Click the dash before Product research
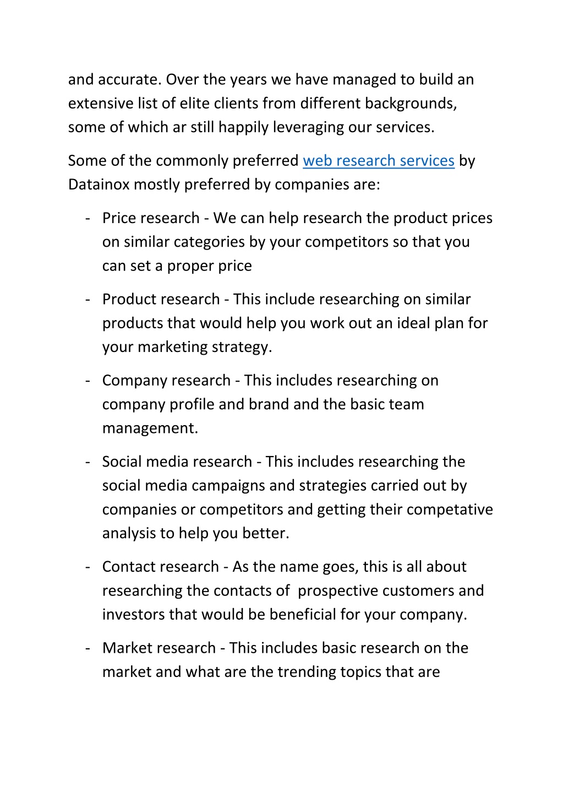This screenshot has height=797, width=563. pos(88,300)
